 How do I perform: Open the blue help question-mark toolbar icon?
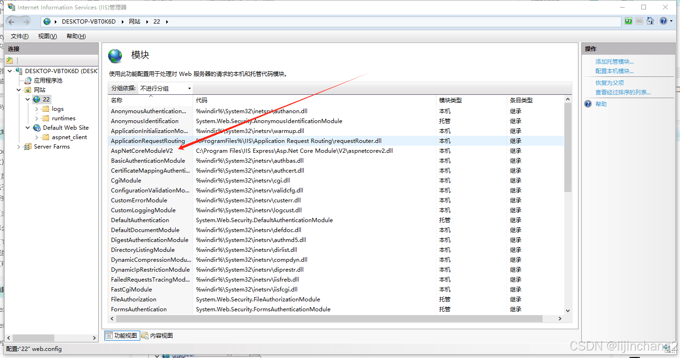point(663,21)
